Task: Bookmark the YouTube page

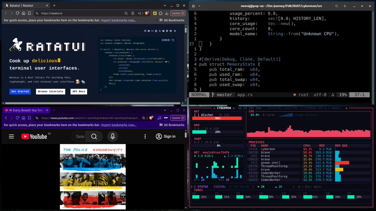Action: [x=29, y=118]
